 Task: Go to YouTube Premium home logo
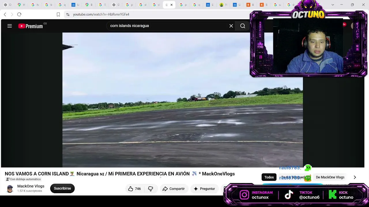click(31, 26)
